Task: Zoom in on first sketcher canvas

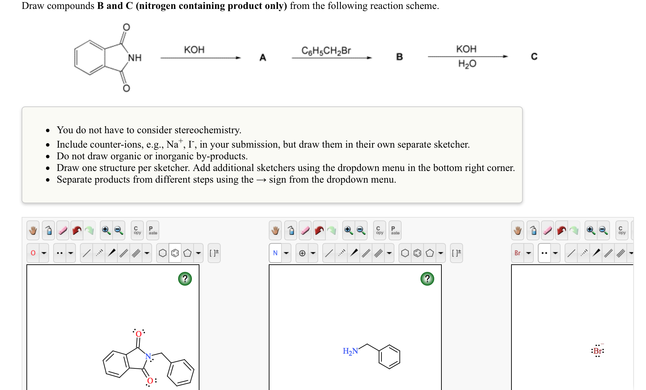Action: [106, 230]
